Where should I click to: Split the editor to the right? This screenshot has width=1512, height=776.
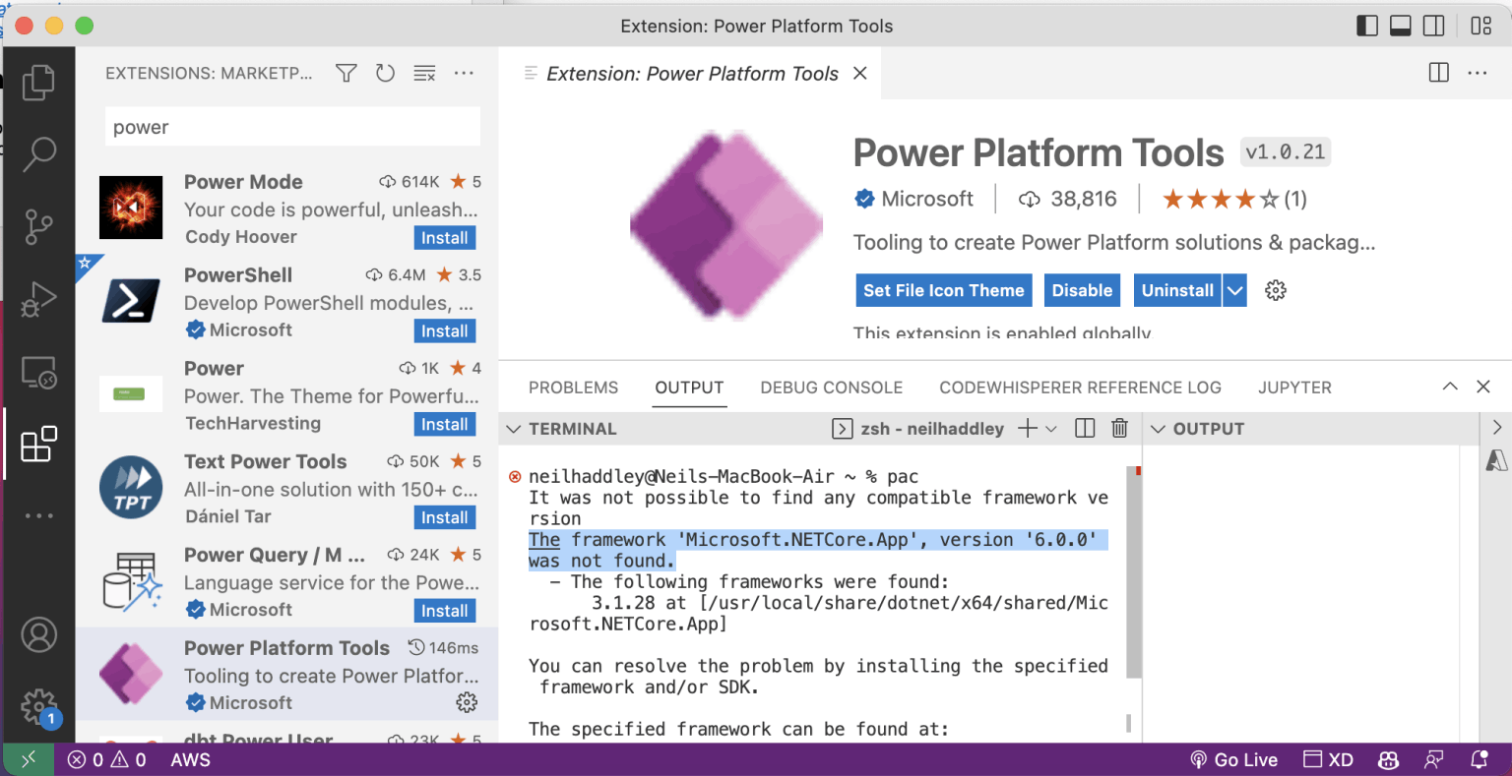1439,73
